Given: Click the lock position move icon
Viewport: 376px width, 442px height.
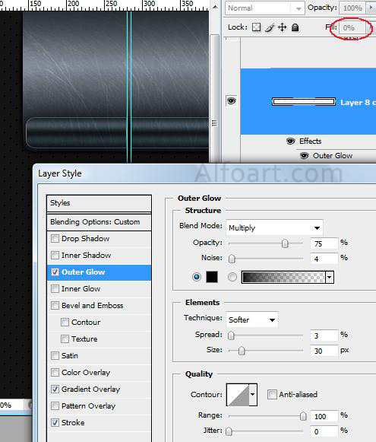Looking at the screenshot, I should (x=283, y=27).
